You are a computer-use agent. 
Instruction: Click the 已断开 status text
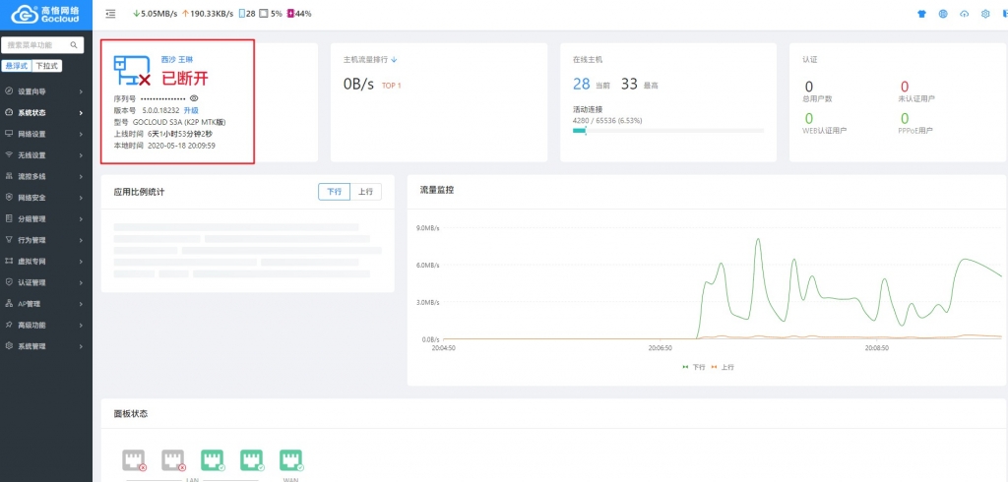184,79
